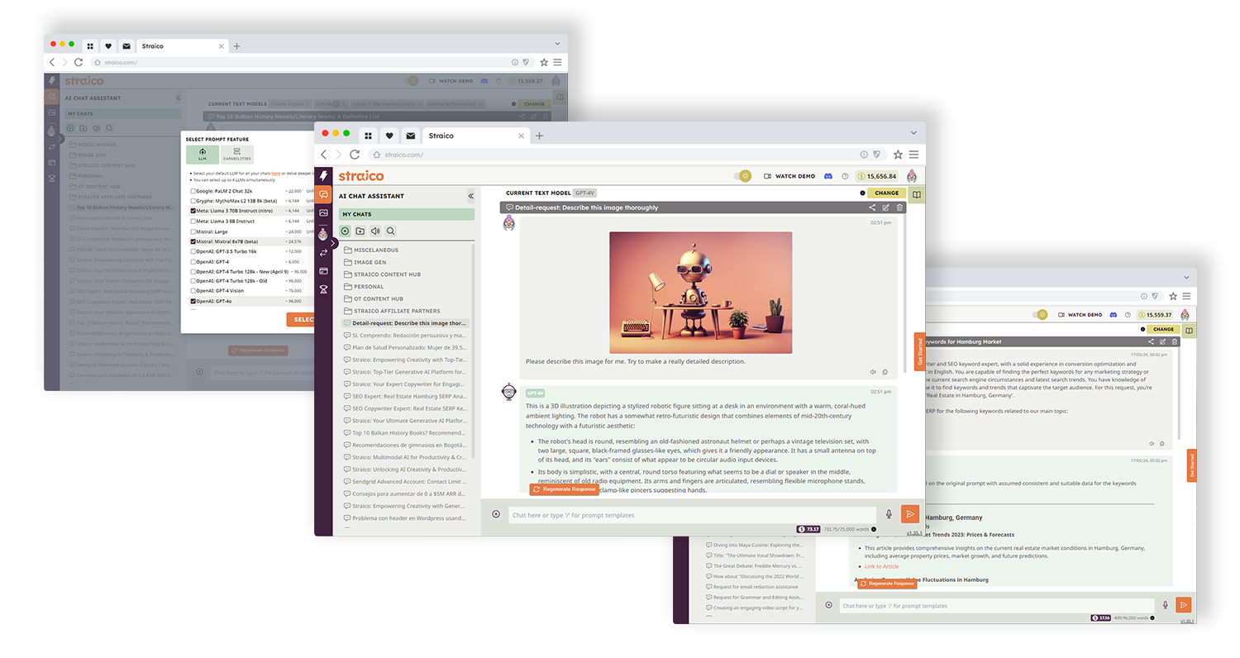Toggle light/dark mode switch in middle window

(742, 176)
